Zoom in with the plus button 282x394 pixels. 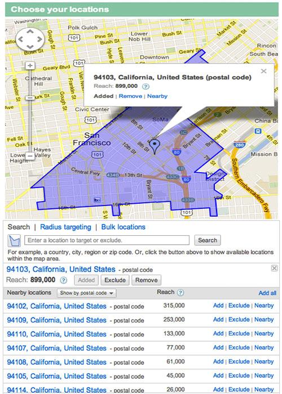pyautogui.click(x=30, y=66)
